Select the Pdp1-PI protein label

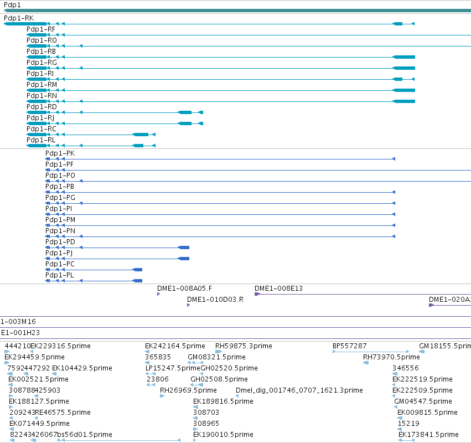tap(59, 209)
